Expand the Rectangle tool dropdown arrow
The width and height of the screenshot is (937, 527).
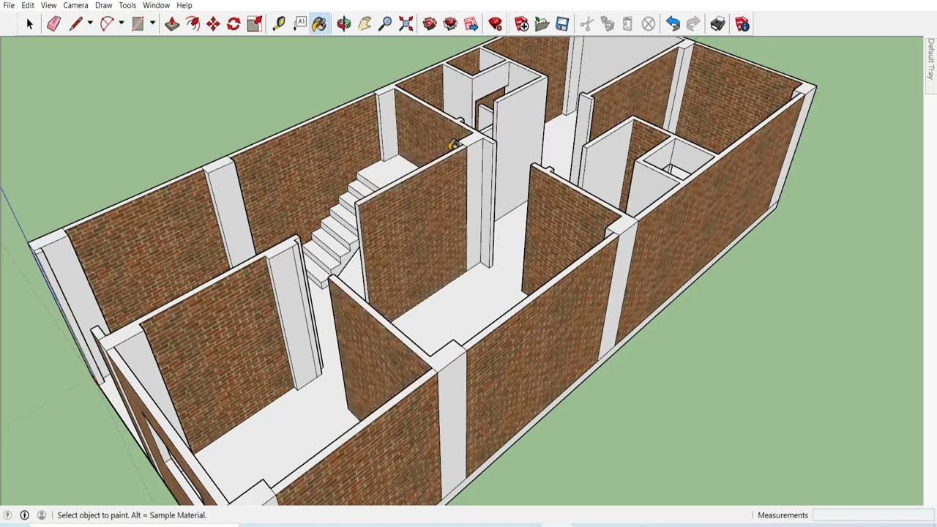tap(152, 23)
